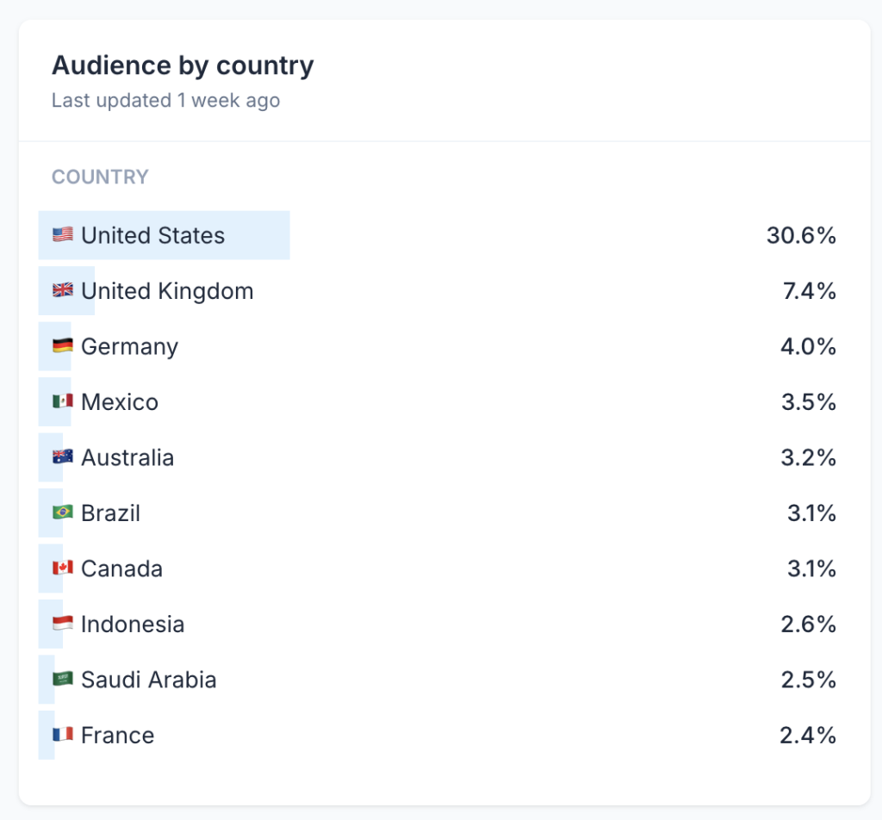Click the United States blue progress bar
882x820 pixels.
click(257, 235)
